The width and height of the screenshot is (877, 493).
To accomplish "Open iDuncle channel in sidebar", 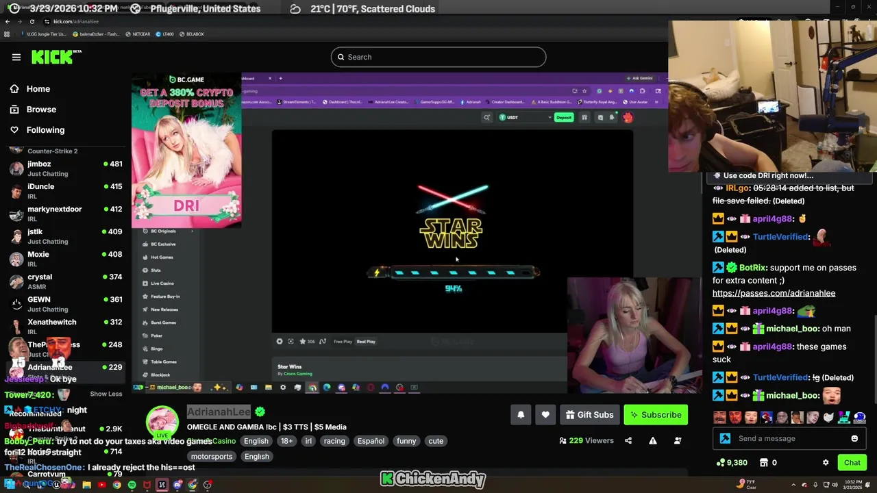I will click(65, 191).
